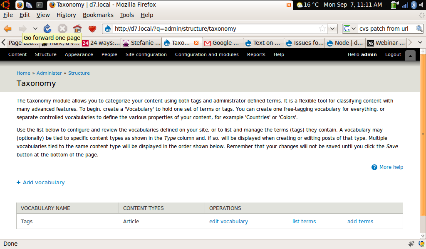Switch to the Node | d... tab

tap(345, 43)
